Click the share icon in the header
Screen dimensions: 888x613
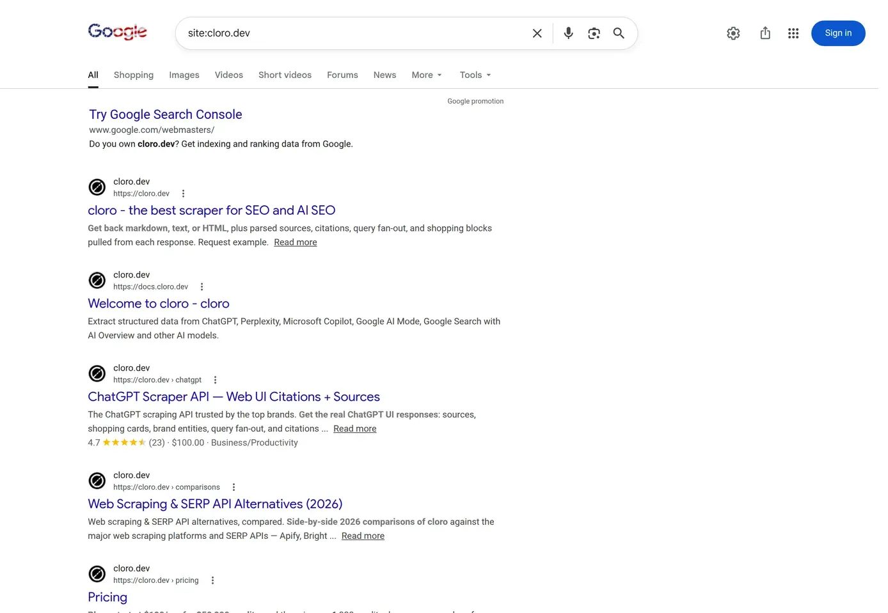[x=765, y=33]
